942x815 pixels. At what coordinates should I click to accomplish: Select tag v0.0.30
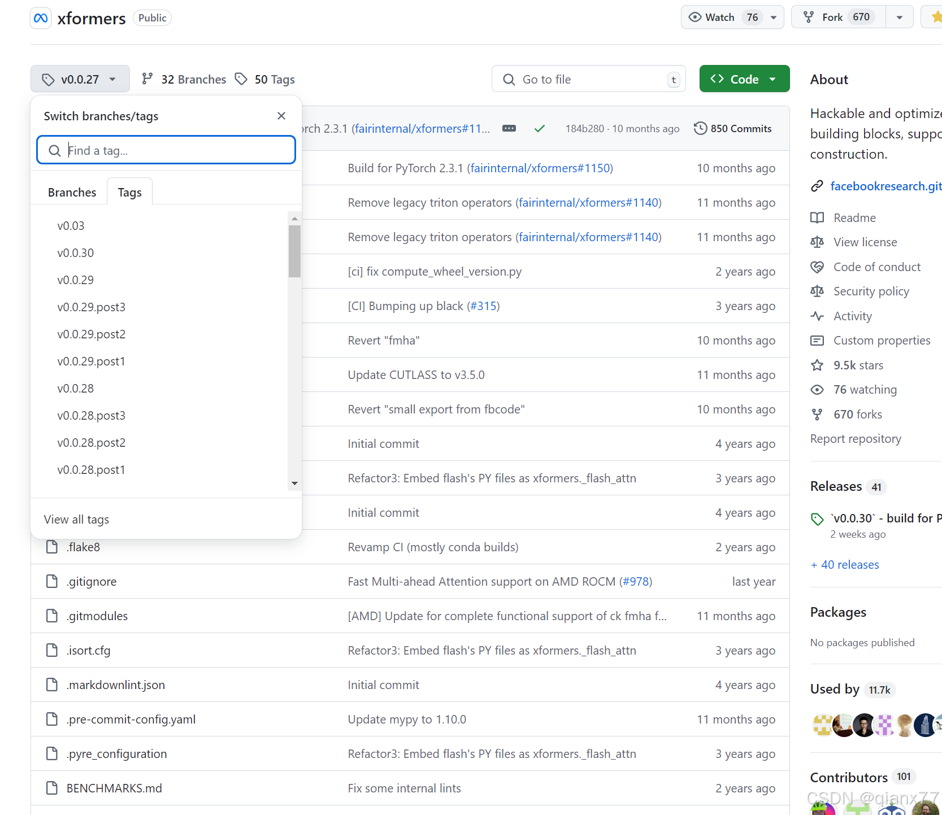click(x=75, y=253)
